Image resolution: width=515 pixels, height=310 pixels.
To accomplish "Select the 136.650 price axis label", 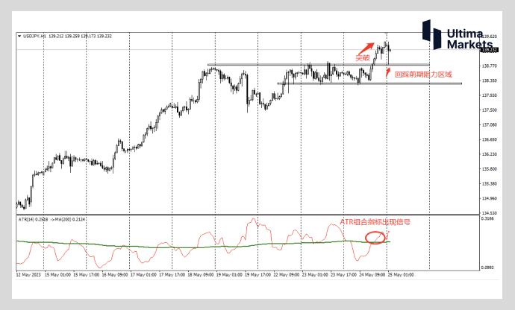I will point(490,140).
